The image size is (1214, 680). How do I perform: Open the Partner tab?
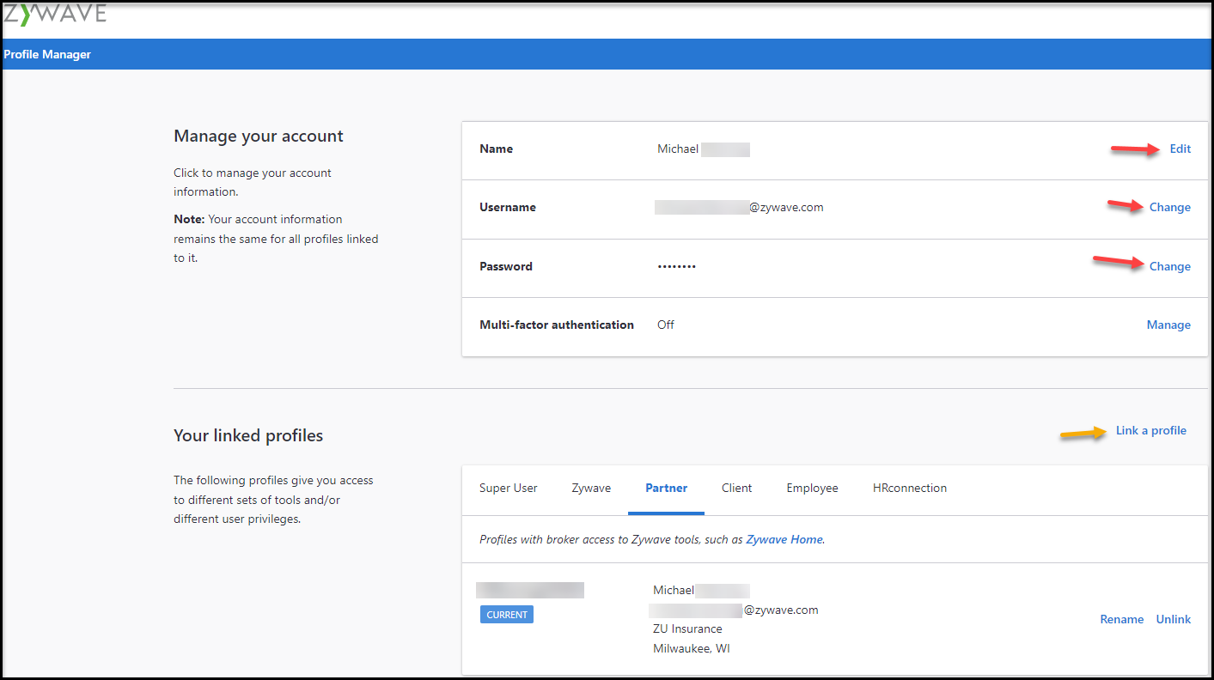click(666, 488)
